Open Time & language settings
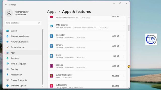This screenshot has width=161, height=90. [x=23, y=64]
